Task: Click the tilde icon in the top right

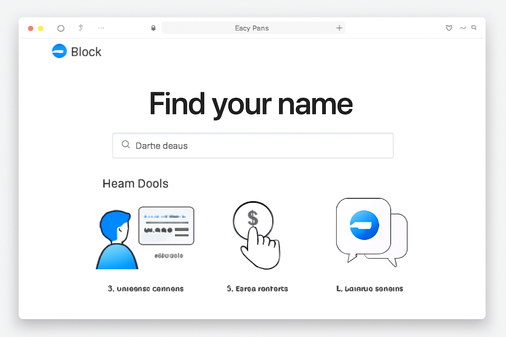Action: tap(462, 28)
